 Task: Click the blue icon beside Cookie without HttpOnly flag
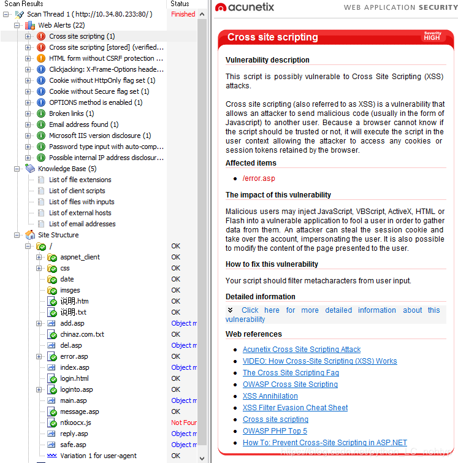pos(41,80)
